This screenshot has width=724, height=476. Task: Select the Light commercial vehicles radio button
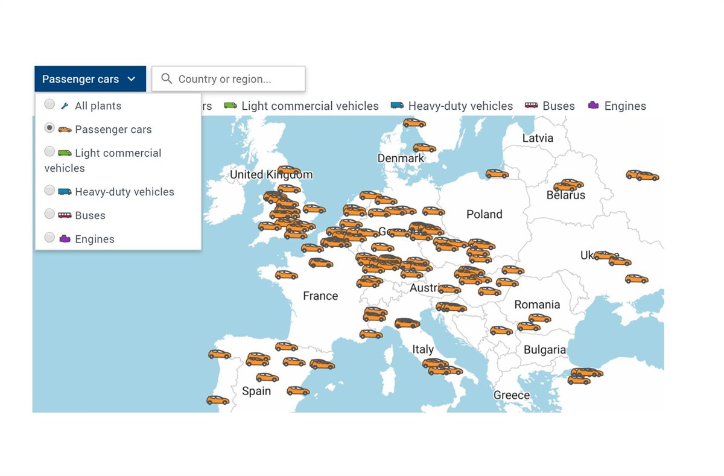tap(49, 151)
